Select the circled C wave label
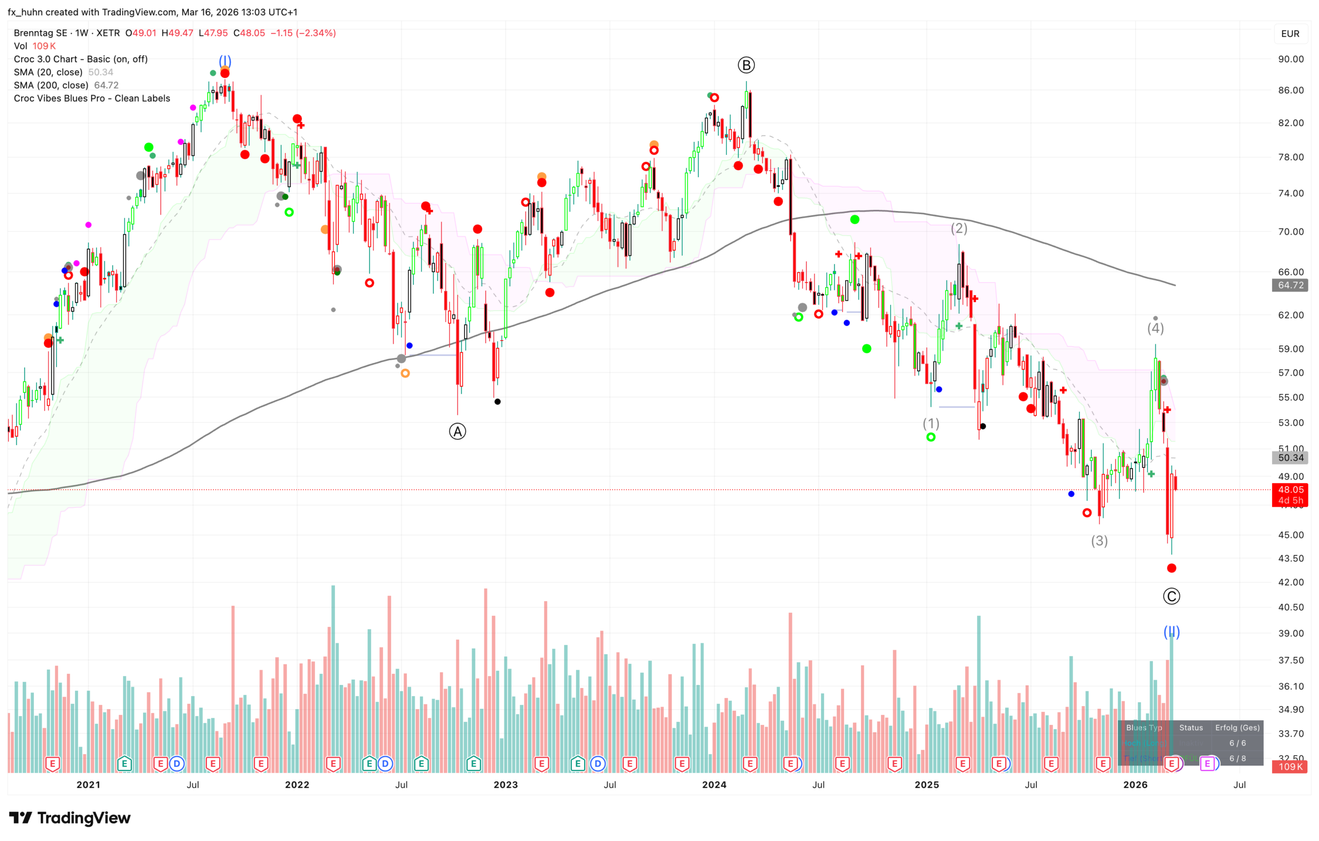The image size is (1319, 841). tap(1171, 596)
